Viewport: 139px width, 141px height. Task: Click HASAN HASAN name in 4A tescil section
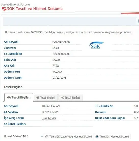click(x=51, y=106)
